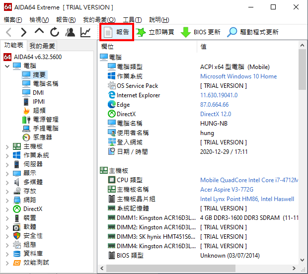Screen dimensions: 308x274
Task: Open the 說明(H) menu
Action: click(x=159, y=20)
